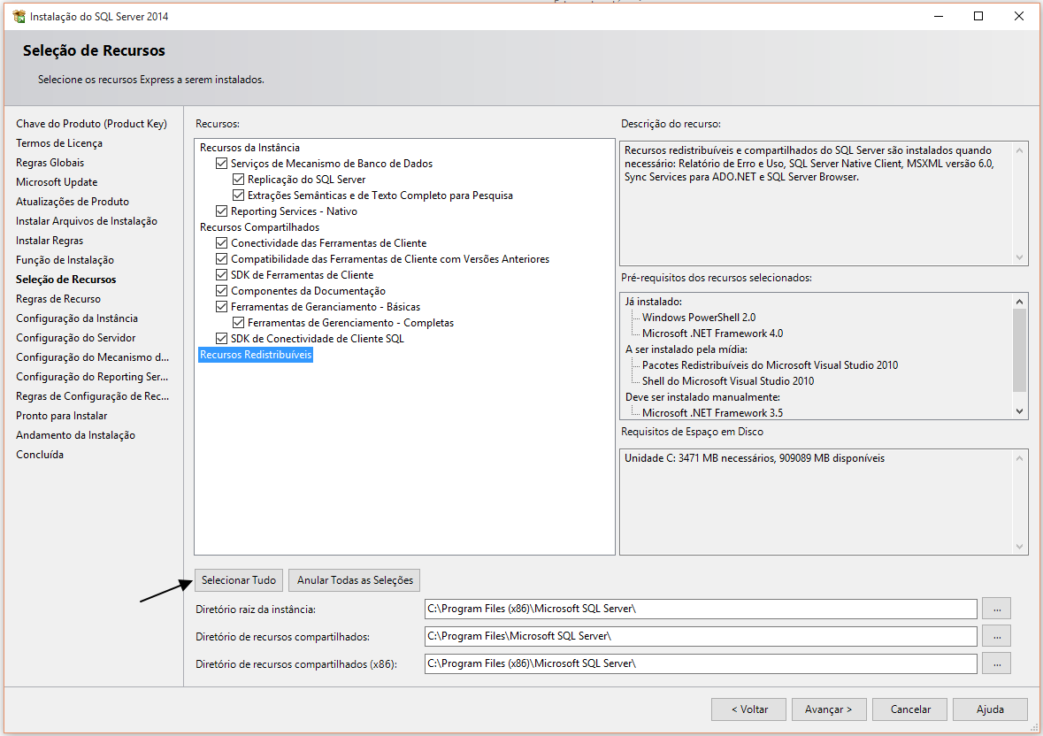Image resolution: width=1043 pixels, height=736 pixels.
Task: Open Função de Instalação step
Action: point(65,260)
